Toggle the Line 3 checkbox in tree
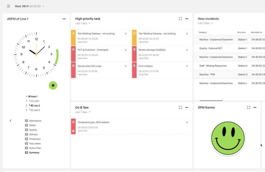 pos(32,110)
